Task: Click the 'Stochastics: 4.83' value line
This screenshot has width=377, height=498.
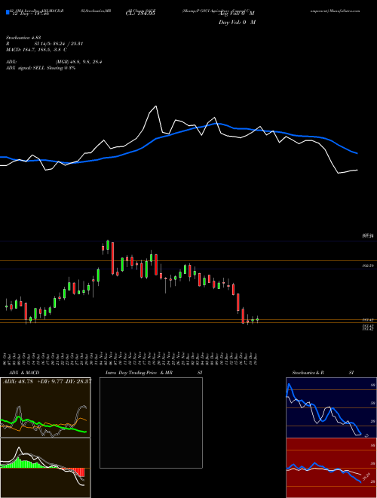Action: pos(23,38)
